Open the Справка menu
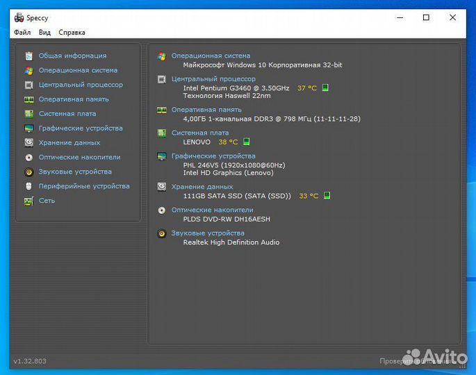The image size is (476, 375). pos(72,32)
